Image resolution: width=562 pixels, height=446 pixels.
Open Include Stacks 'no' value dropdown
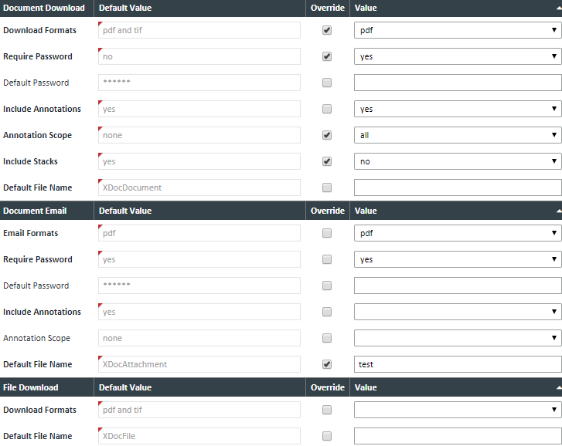(x=457, y=161)
